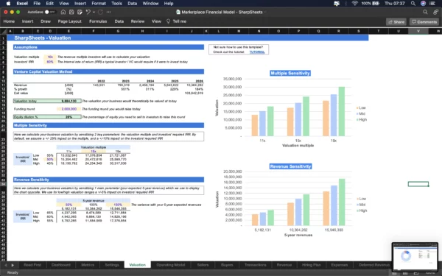
Task: Click the Redo arrow icon
Action: click(x=101, y=12)
